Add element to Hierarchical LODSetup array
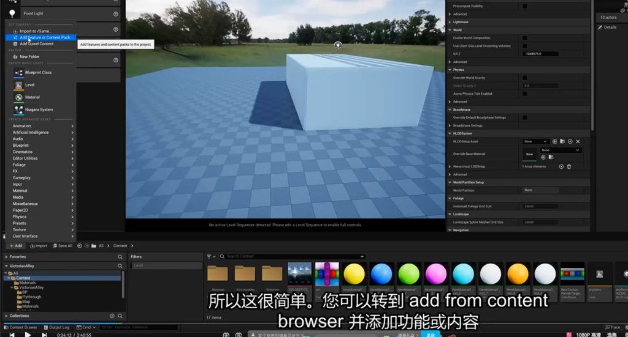This screenshot has width=628, height=337. pyautogui.click(x=561, y=166)
